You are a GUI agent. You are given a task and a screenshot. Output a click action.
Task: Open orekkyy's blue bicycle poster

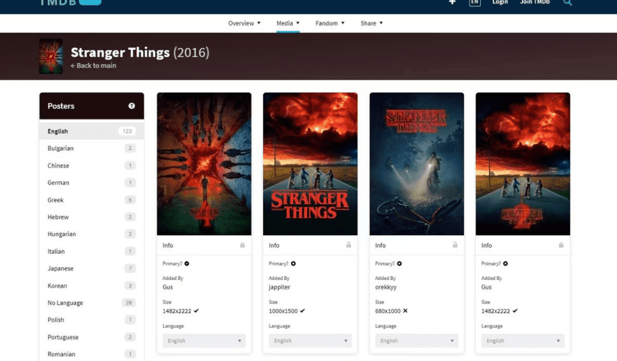(x=416, y=164)
